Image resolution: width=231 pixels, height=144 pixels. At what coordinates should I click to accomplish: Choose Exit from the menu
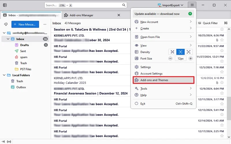tap(163, 104)
